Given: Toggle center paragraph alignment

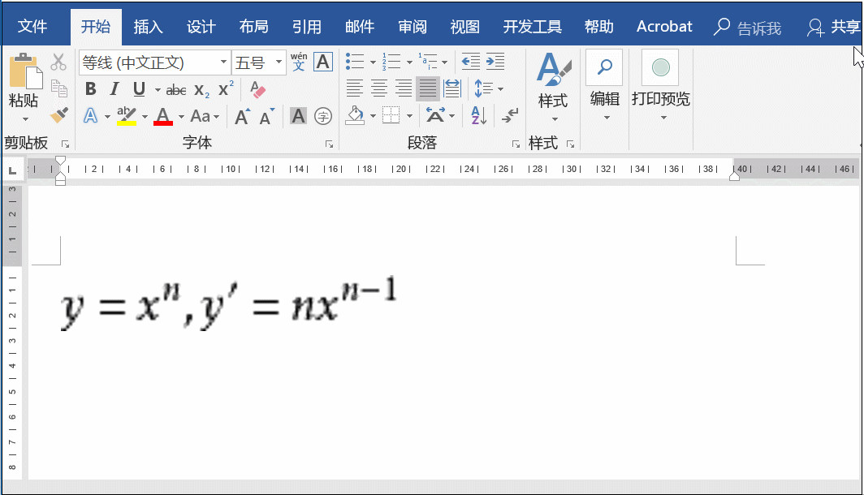Looking at the screenshot, I should click(378, 88).
